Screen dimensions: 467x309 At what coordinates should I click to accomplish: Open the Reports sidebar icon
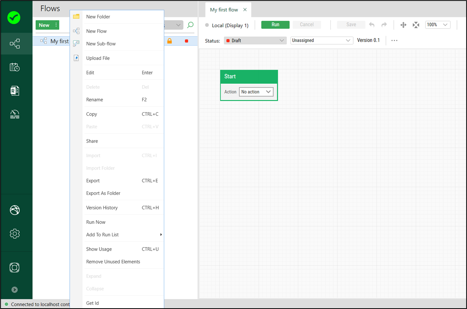(15, 90)
